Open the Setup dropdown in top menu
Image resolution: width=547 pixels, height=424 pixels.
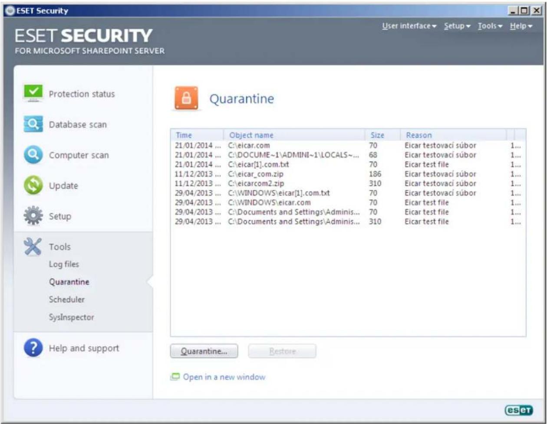457,26
